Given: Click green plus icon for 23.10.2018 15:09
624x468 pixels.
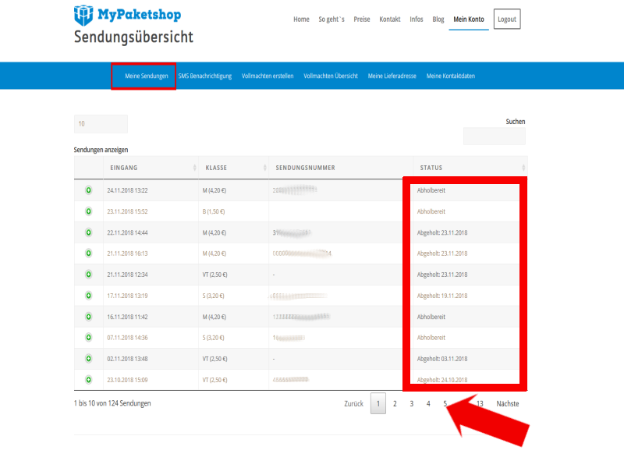Looking at the screenshot, I should pyautogui.click(x=88, y=380).
